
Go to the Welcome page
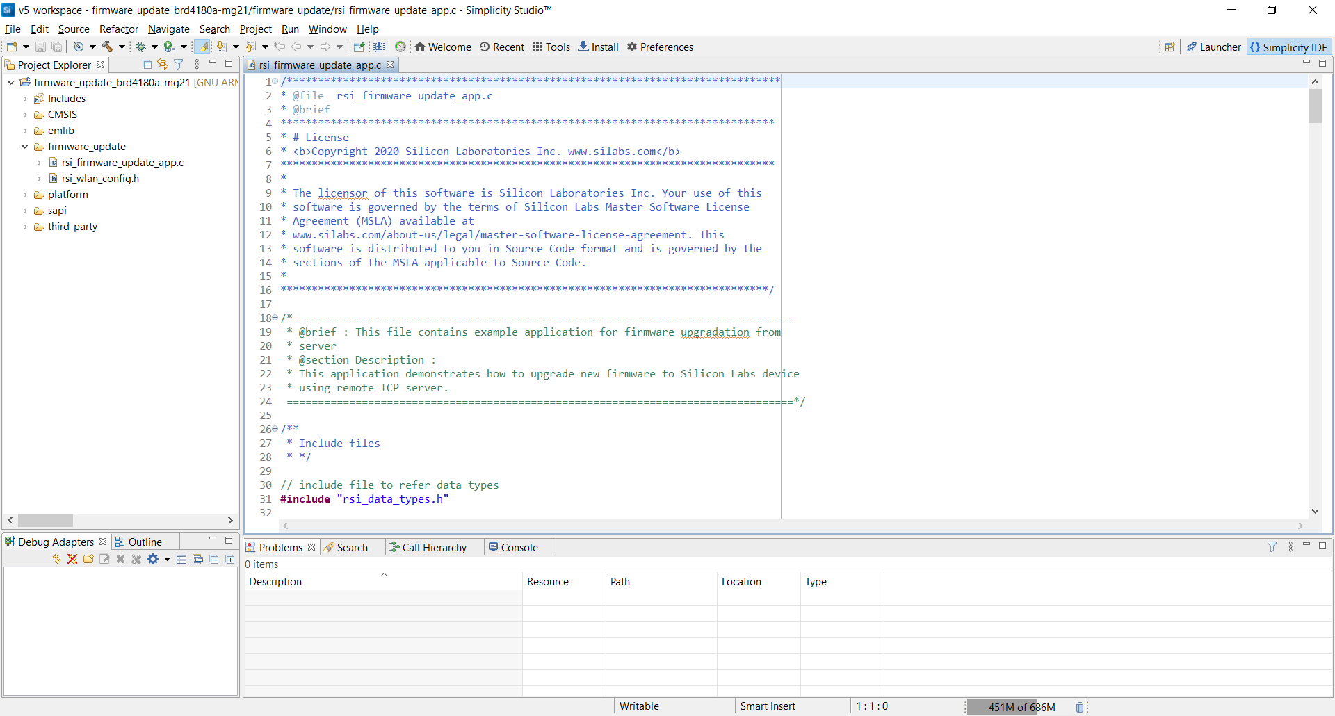pyautogui.click(x=444, y=47)
